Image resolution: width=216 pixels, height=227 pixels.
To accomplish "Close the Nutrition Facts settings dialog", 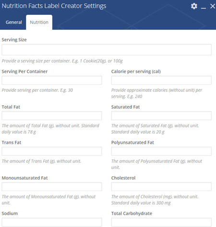I will point(213,6).
